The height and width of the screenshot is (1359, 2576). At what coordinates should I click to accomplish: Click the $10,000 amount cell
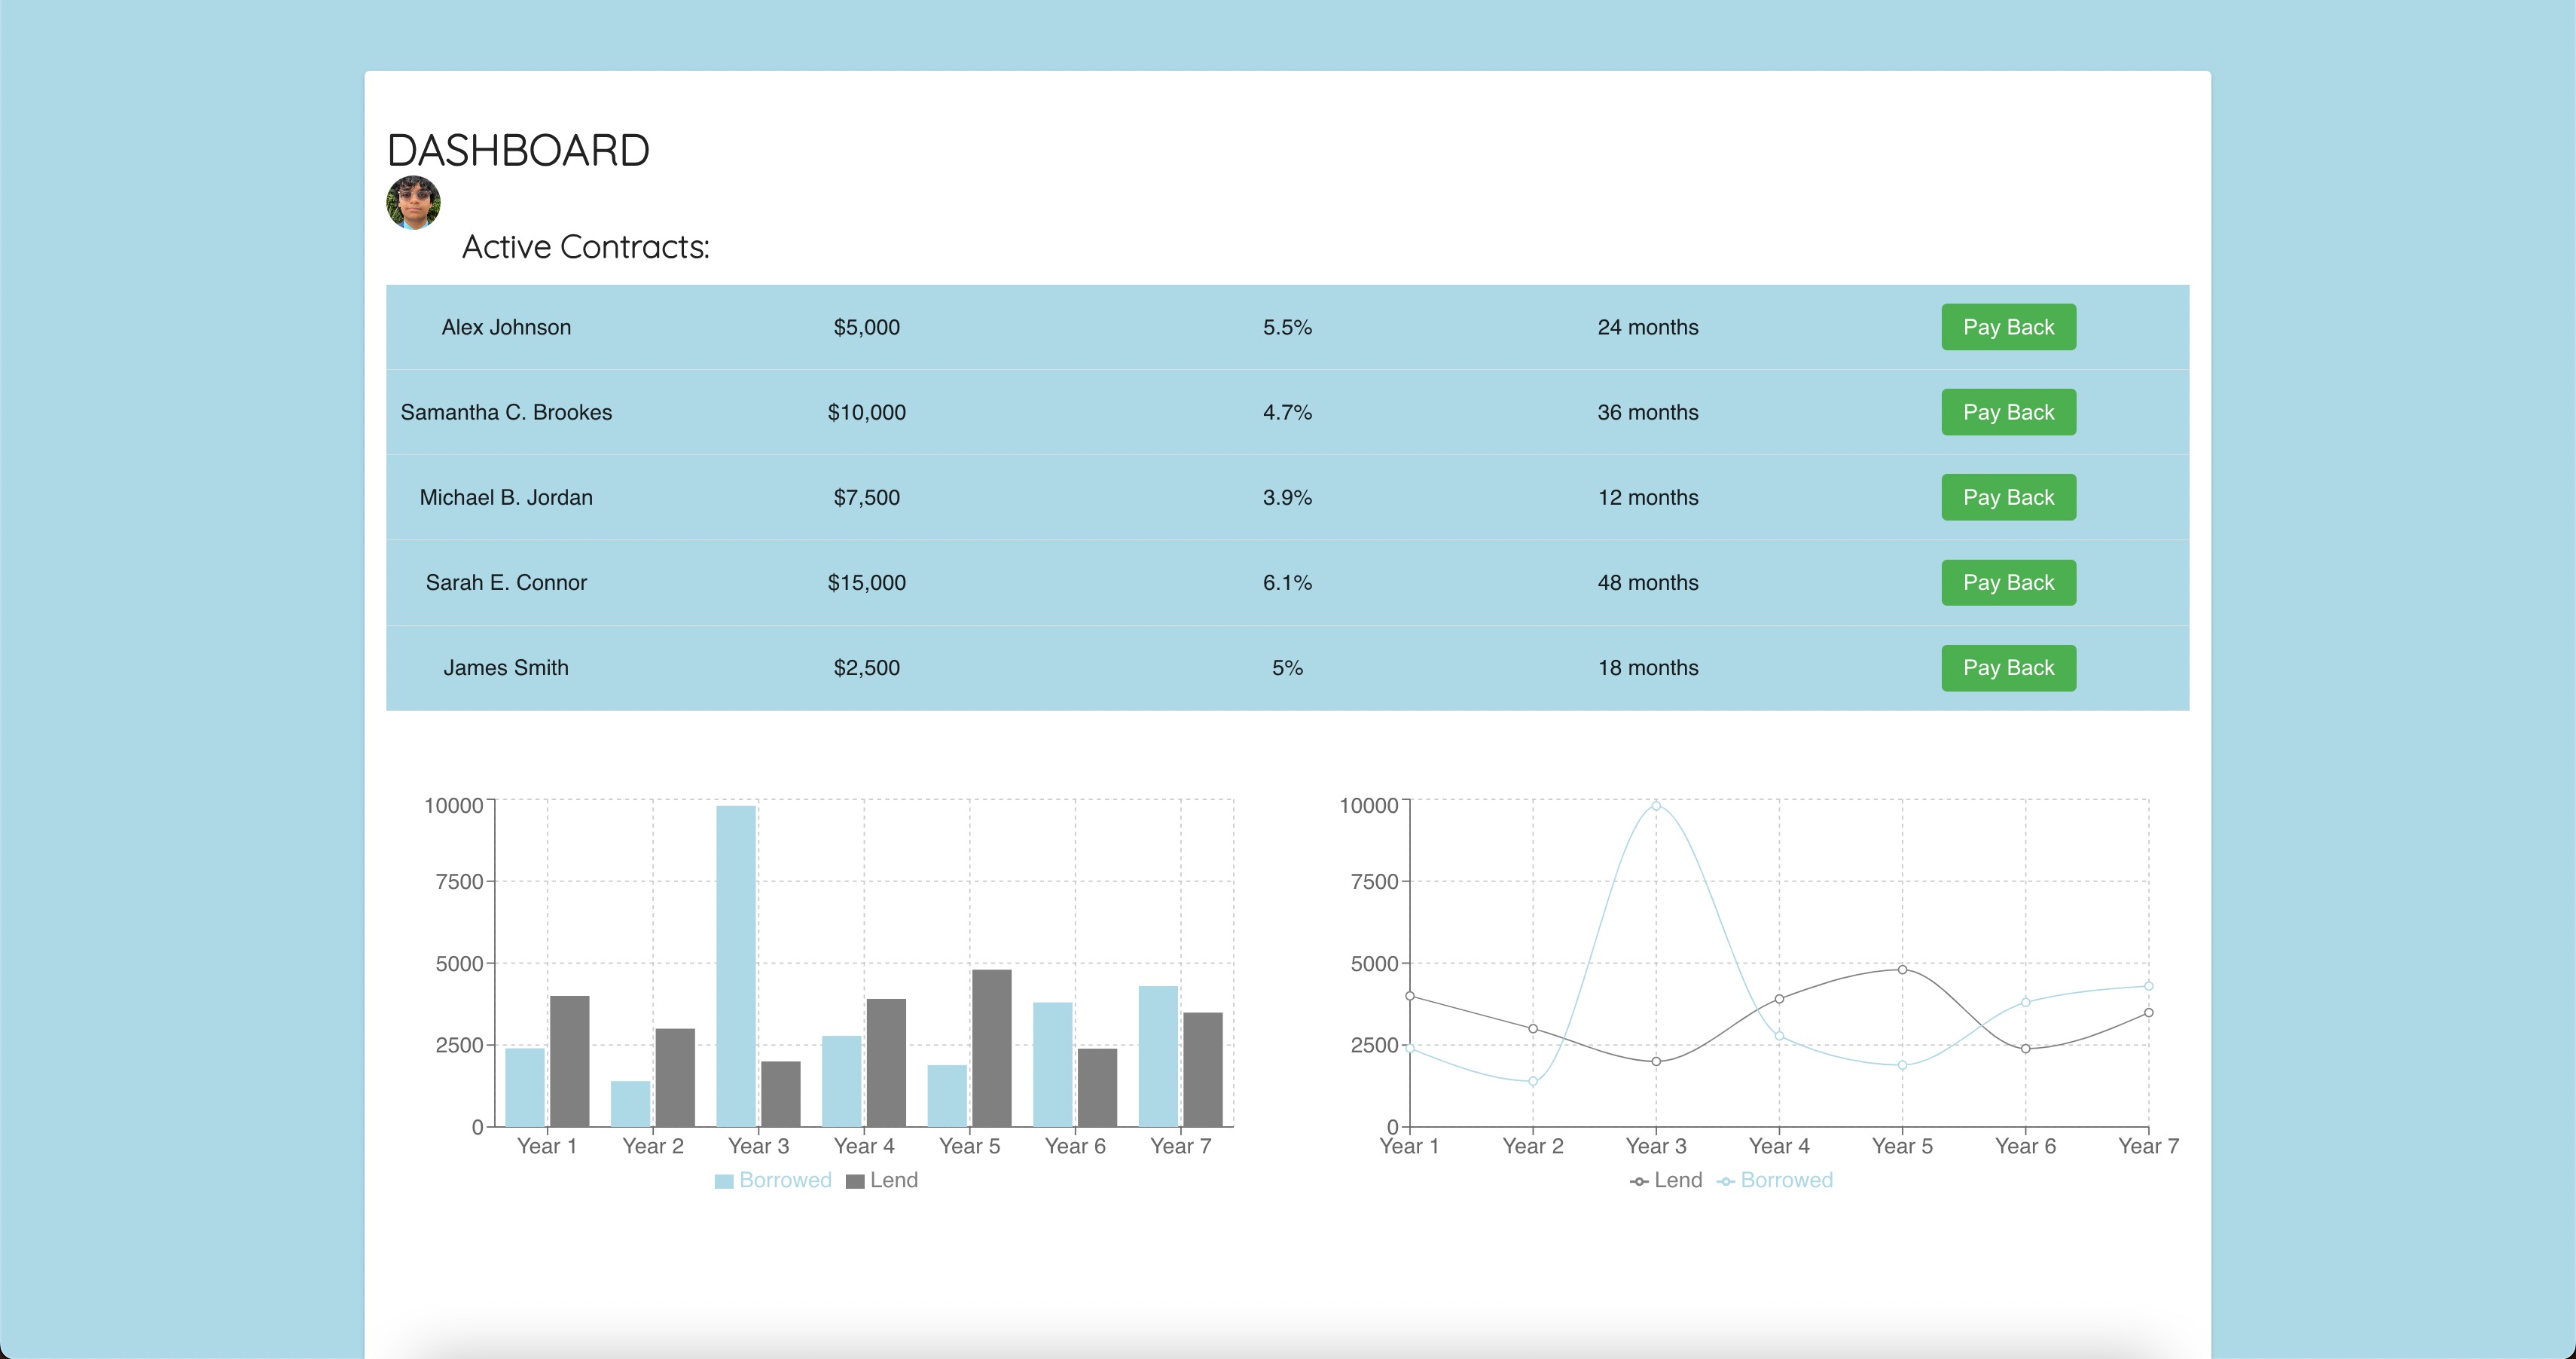tap(866, 412)
